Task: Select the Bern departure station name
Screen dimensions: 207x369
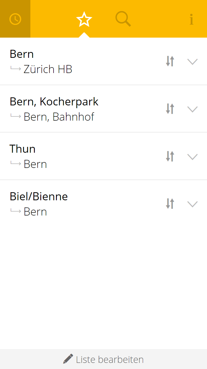Action: pos(22,54)
